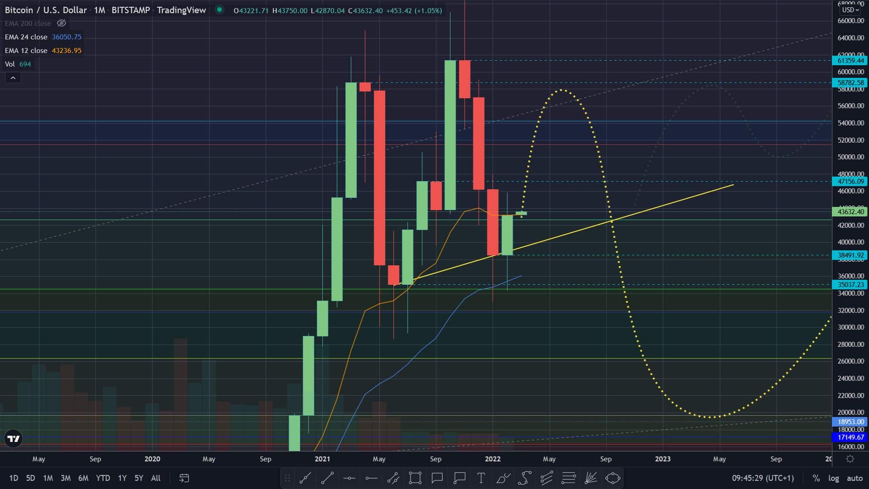Click the EMA 24 value 36050.75

[67, 37]
